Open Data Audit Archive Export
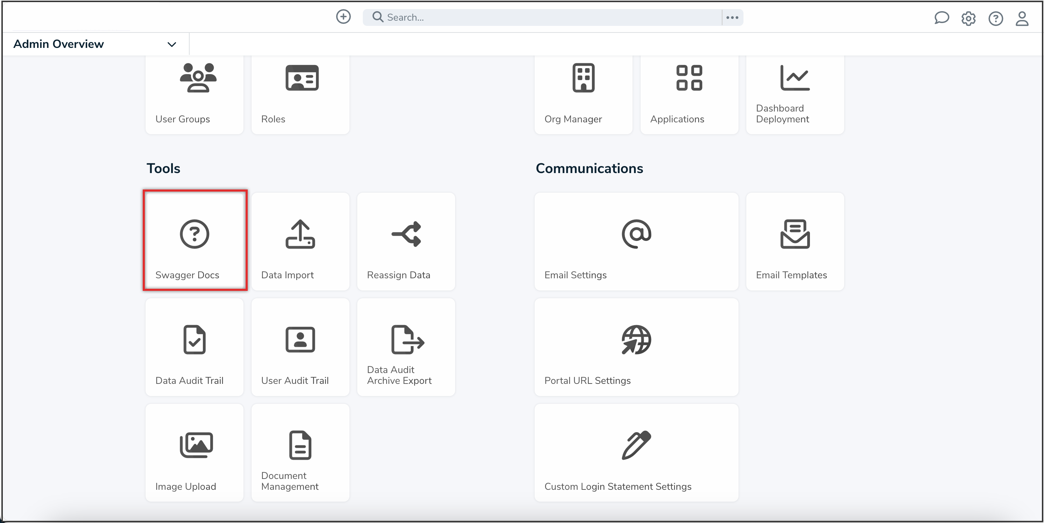 406,347
